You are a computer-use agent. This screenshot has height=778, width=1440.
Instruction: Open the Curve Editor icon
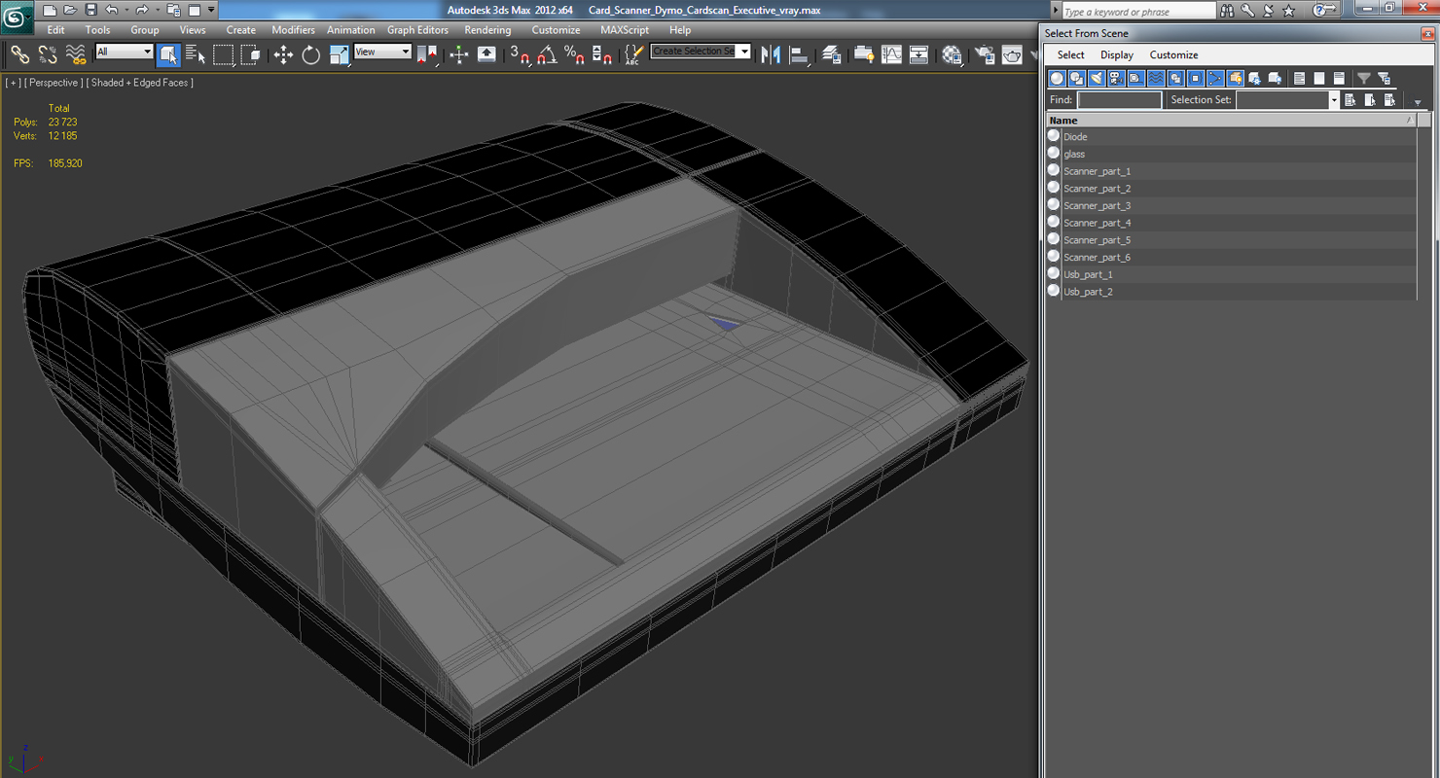click(891, 54)
